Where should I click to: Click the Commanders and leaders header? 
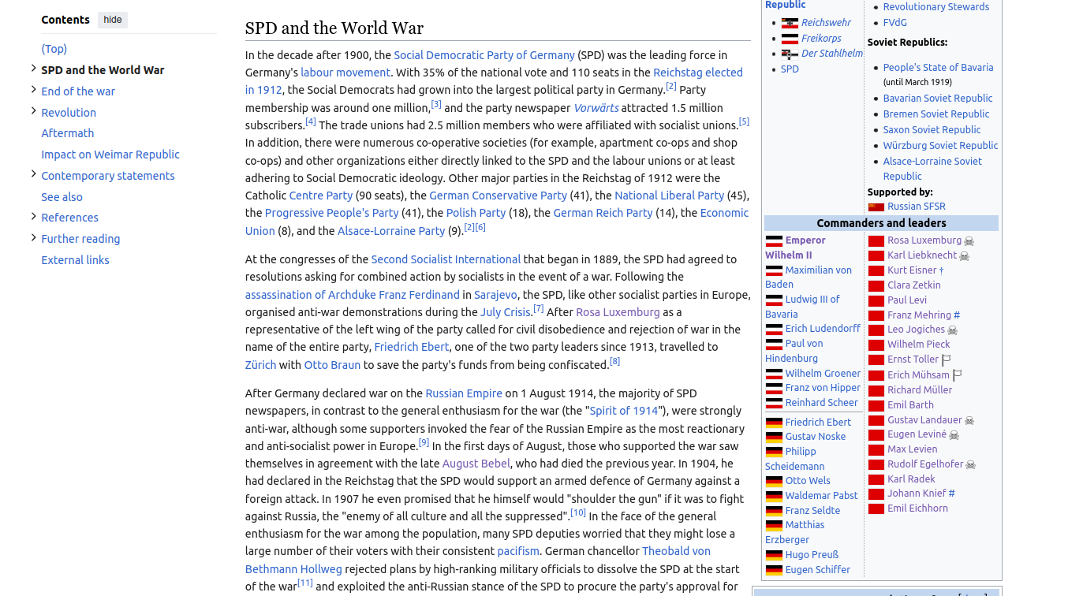point(881,223)
